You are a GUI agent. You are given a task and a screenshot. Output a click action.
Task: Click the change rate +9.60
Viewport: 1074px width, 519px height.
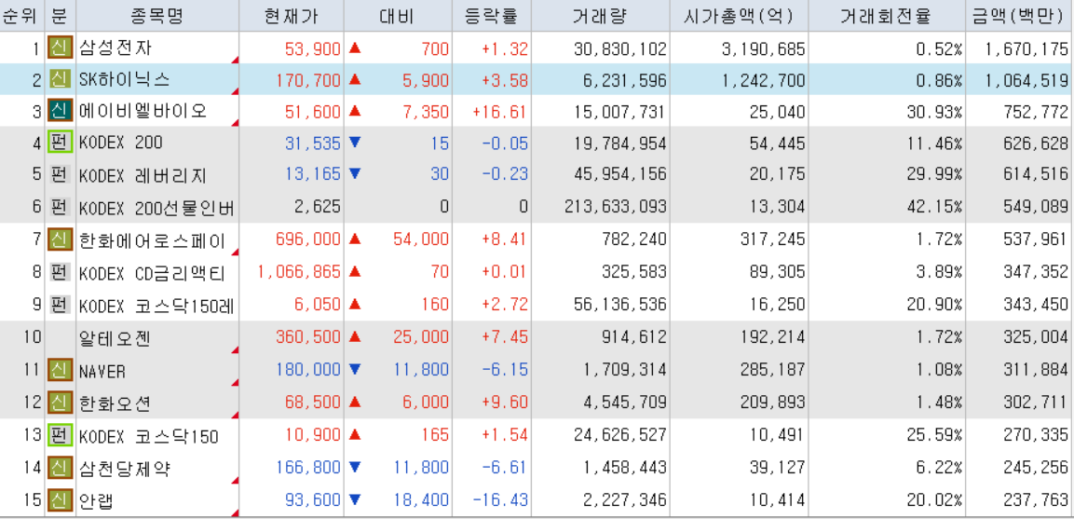(506, 403)
